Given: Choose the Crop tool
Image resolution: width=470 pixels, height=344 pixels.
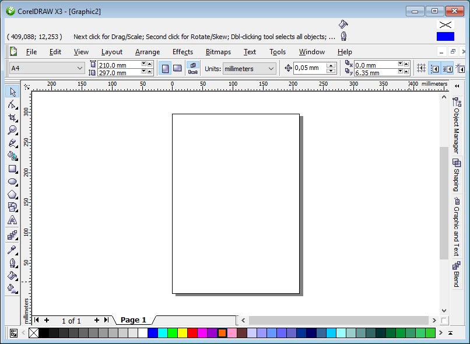Looking at the screenshot, I should click(12, 117).
